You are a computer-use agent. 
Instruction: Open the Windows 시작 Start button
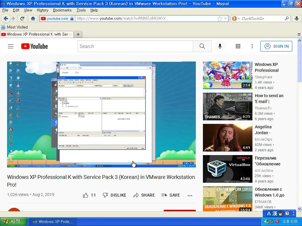[x=13, y=222]
